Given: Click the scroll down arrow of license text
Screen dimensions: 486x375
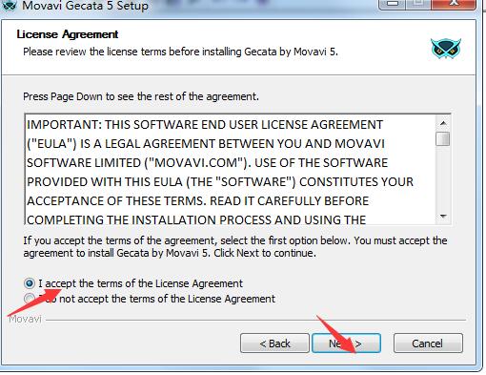Looking at the screenshot, I should pyautogui.click(x=443, y=217).
